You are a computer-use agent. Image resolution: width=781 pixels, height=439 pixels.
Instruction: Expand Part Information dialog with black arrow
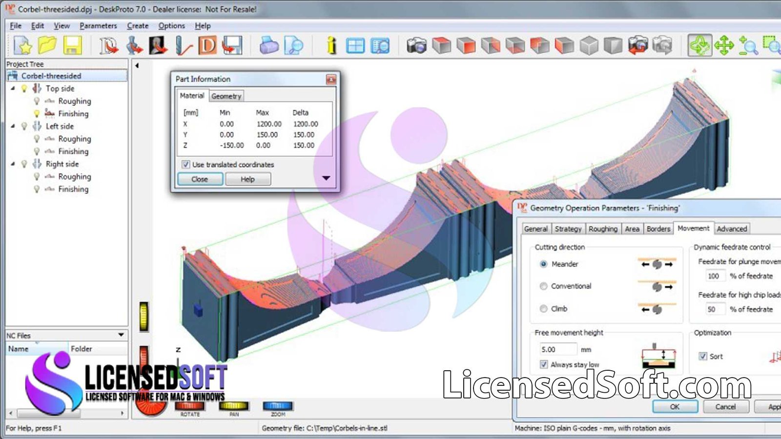click(x=326, y=179)
